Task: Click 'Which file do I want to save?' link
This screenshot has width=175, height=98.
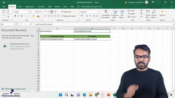Action: [15, 89]
